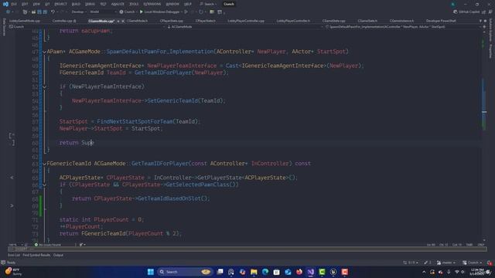Close the CGameMode.cpp tab
The image size is (495, 278).
tap(123, 21)
